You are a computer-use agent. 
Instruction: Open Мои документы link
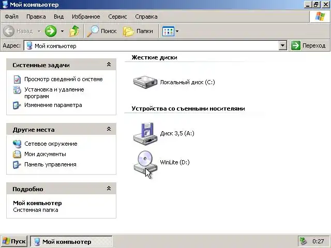coord(45,154)
